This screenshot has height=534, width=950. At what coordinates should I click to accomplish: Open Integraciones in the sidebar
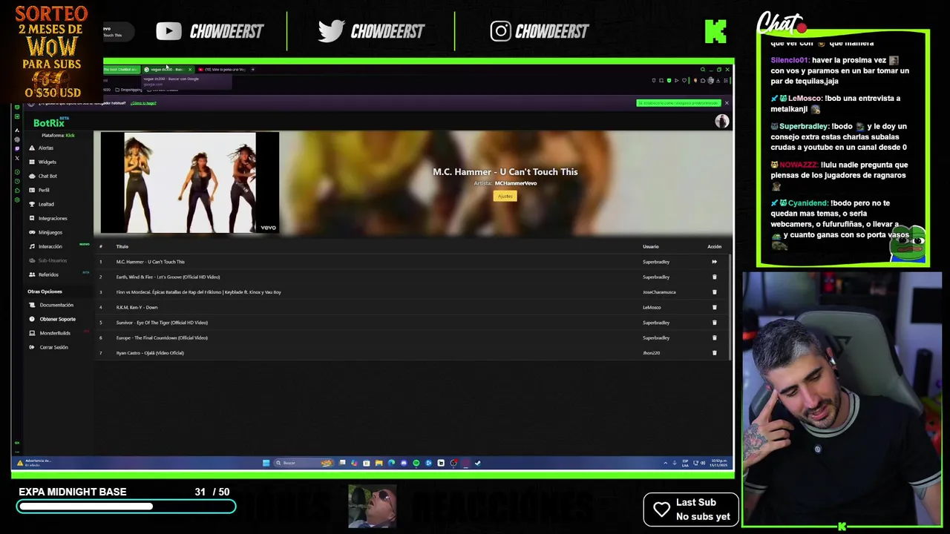53,218
